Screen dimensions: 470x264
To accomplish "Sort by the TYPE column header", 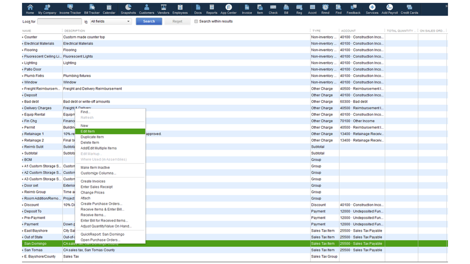I will [x=317, y=31].
